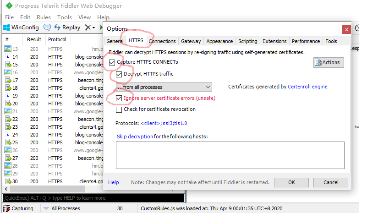Click the session 25 green arrow icon
This screenshot has width=367, height=213.
(8, 142)
